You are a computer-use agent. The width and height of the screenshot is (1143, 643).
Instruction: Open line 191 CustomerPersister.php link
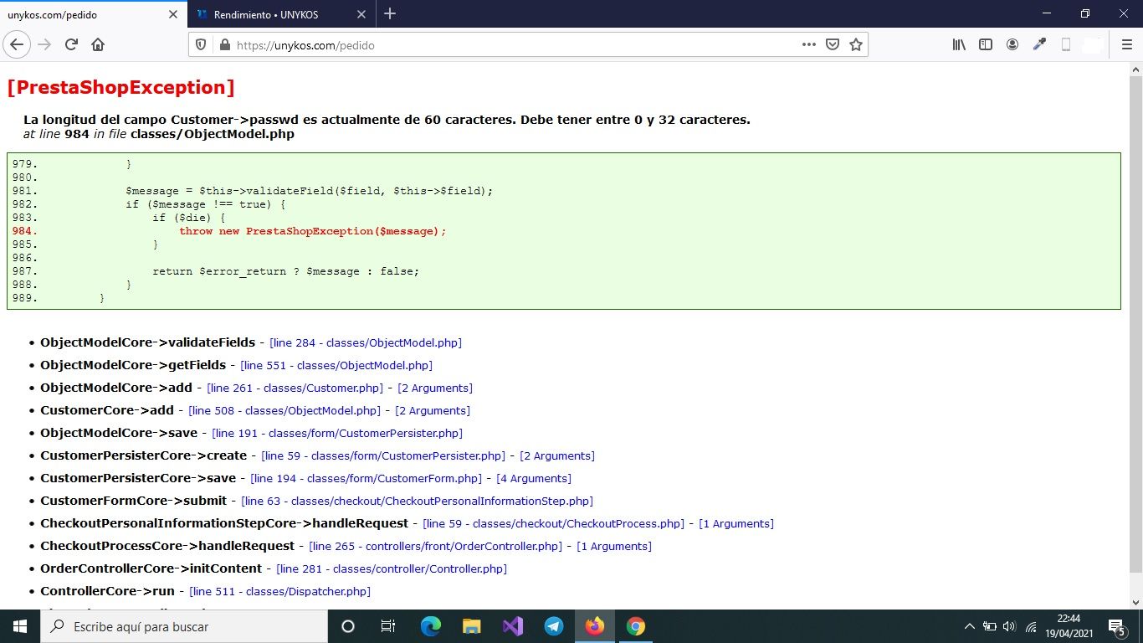click(x=337, y=433)
